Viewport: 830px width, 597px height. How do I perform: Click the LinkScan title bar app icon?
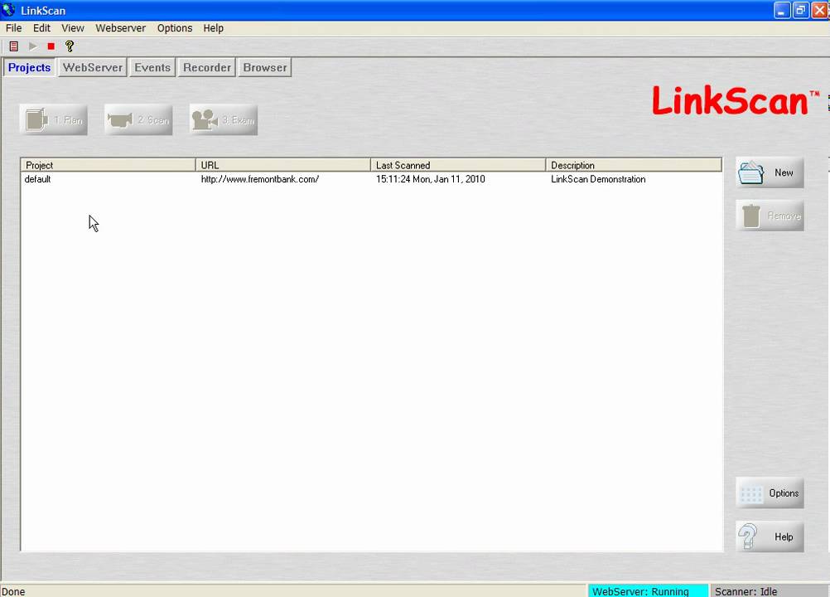8,10
